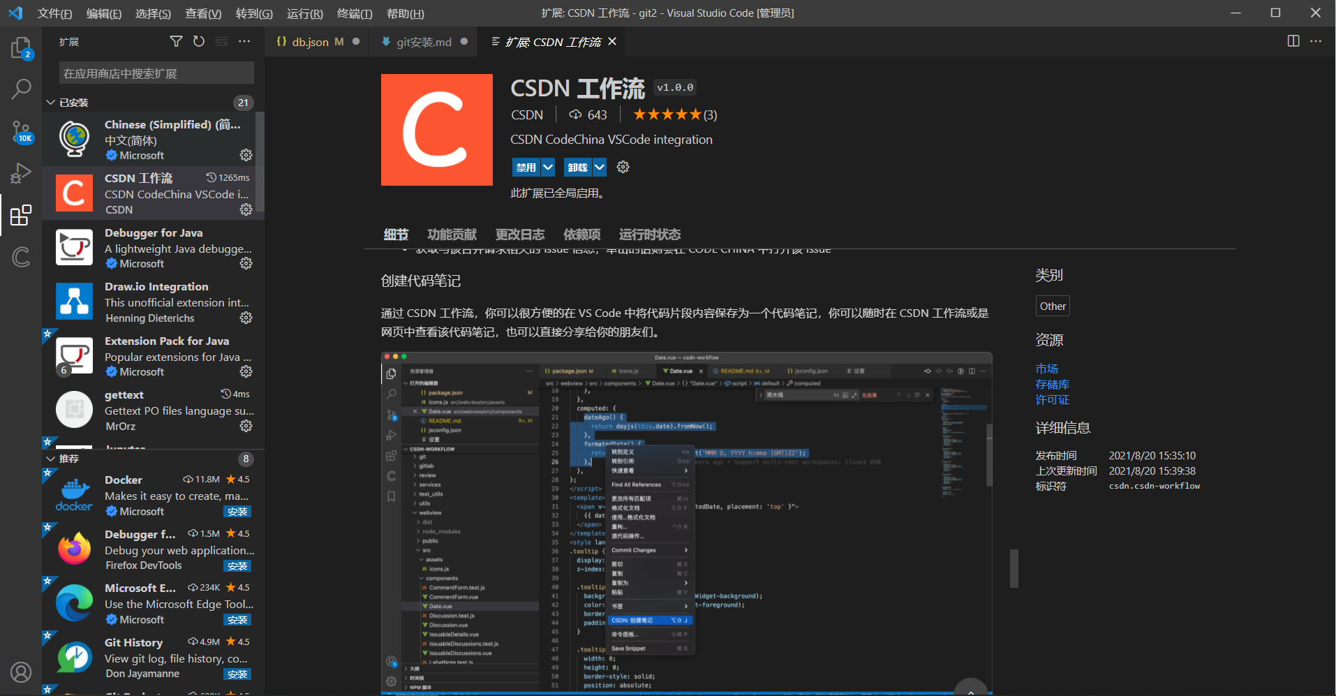
Task: Select Debugger for Java in installed list
Action: click(x=153, y=248)
